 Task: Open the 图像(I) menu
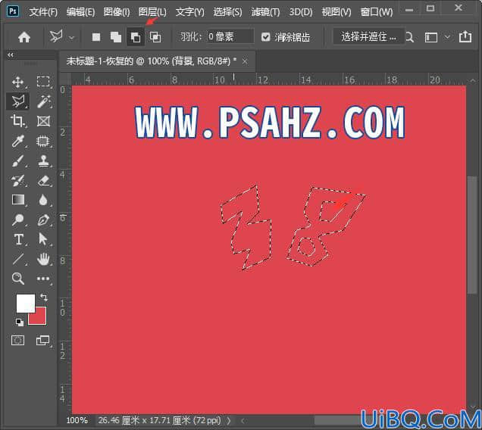coord(117,12)
